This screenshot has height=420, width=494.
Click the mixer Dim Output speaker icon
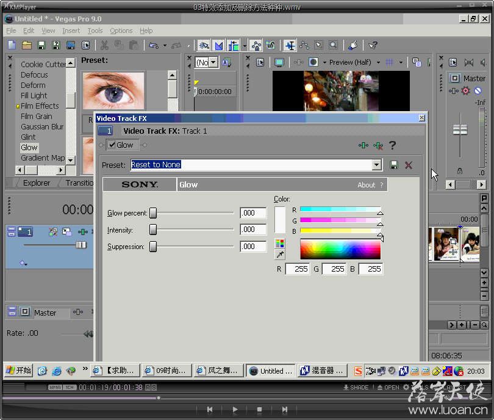coord(483,62)
